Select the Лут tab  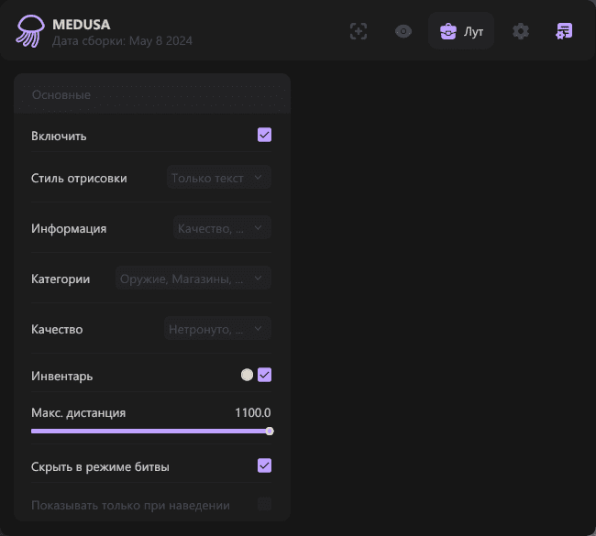[x=461, y=31]
